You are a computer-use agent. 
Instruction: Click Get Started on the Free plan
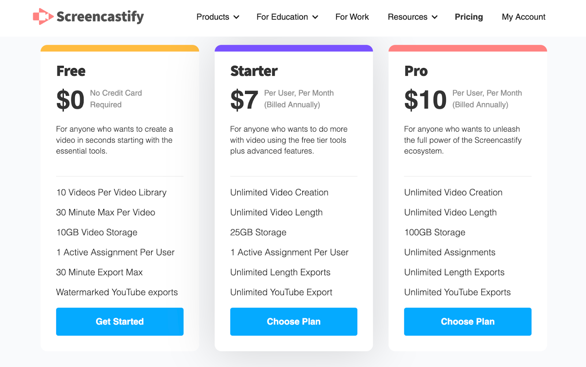(120, 322)
